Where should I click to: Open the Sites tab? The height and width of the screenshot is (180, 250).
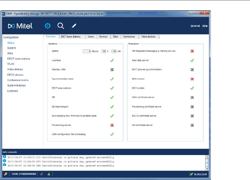[x=116, y=37]
